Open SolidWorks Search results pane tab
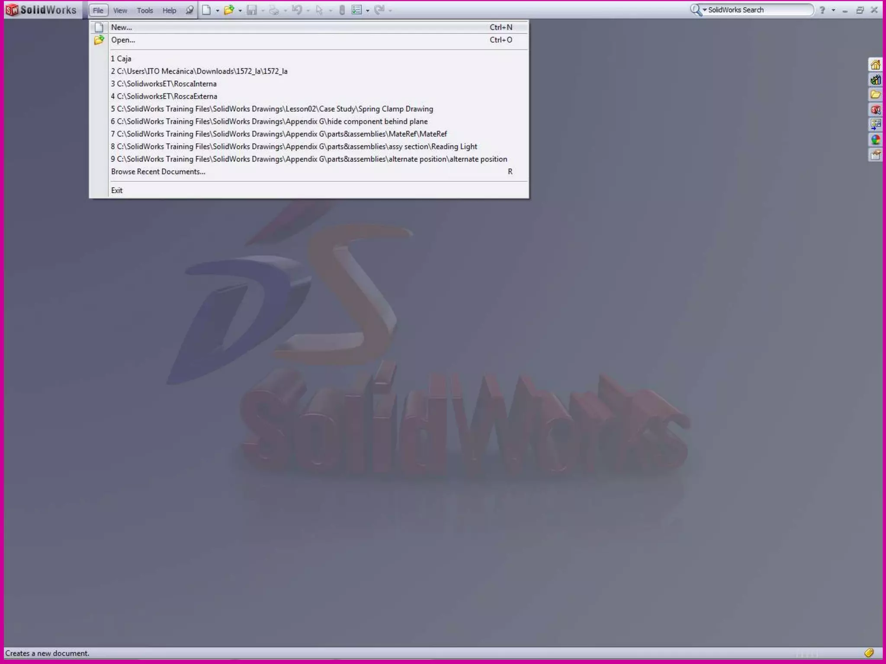 [875, 110]
